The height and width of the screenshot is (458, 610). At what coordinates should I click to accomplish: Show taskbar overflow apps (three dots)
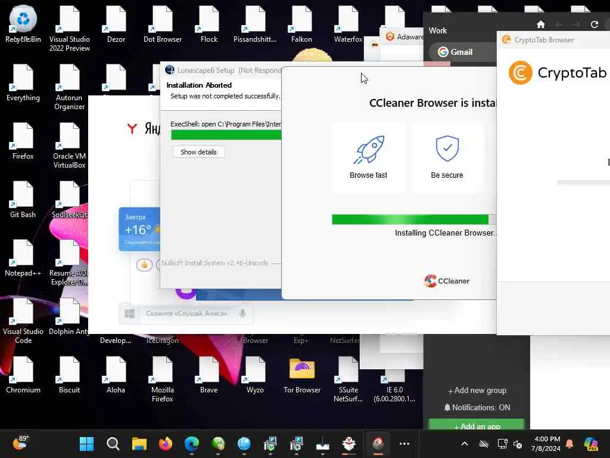tap(404, 444)
